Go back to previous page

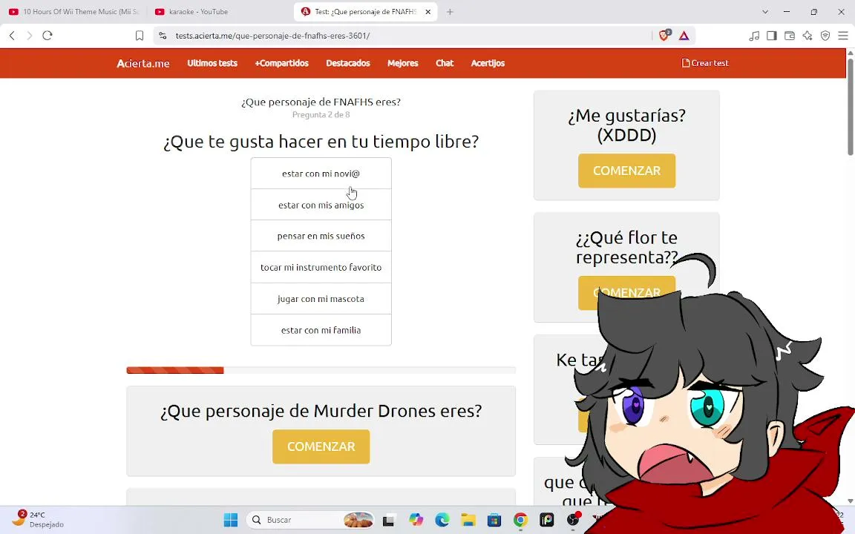point(12,36)
